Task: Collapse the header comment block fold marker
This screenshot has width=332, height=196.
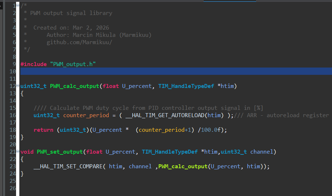Action: pyautogui.click(x=18, y=5)
